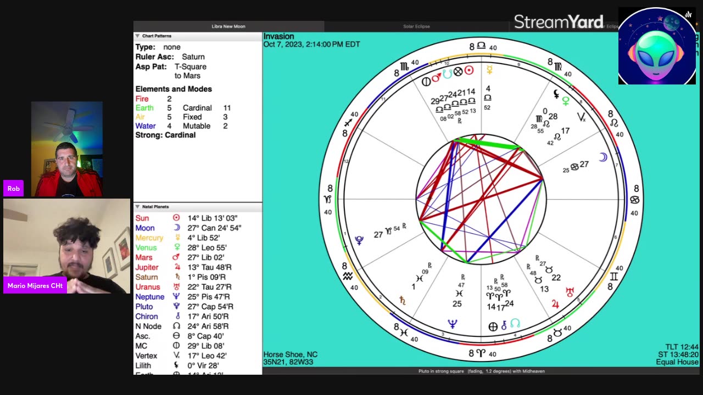Image resolution: width=703 pixels, height=395 pixels.
Task: Click the alien head channel logo
Action: 657,46
